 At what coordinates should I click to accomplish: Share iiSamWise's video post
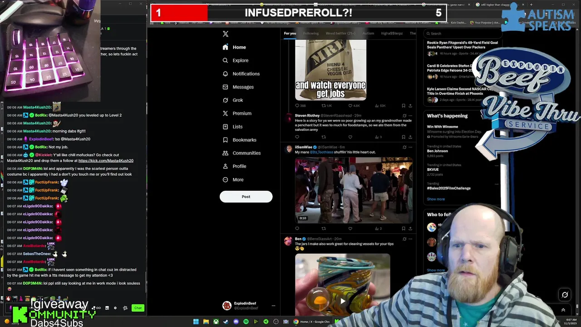[x=410, y=228]
